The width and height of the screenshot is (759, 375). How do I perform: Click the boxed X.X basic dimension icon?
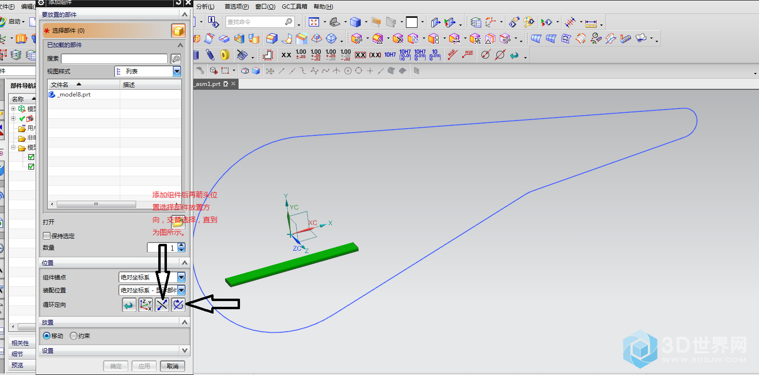(360, 55)
